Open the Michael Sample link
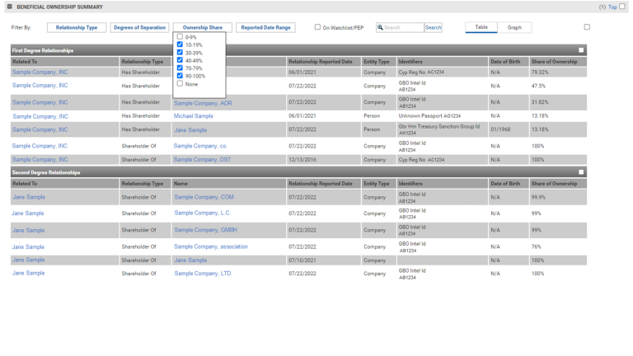This screenshot has height=356, width=633. coord(193,116)
